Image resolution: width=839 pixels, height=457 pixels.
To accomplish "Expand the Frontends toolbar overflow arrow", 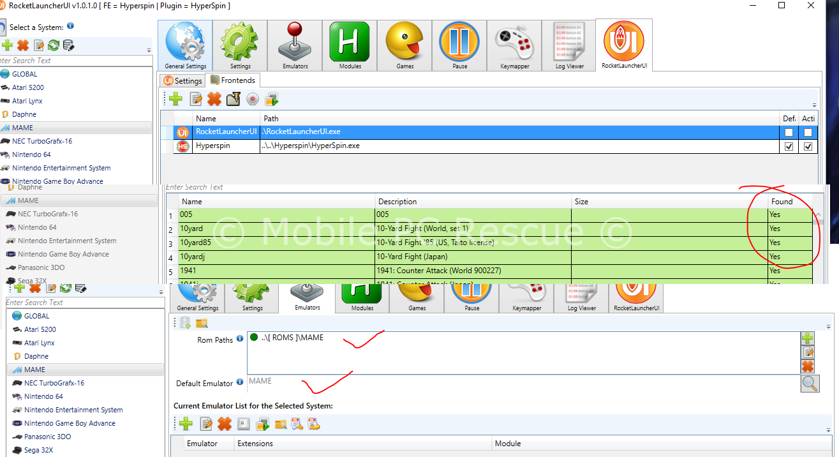I will 814,105.
